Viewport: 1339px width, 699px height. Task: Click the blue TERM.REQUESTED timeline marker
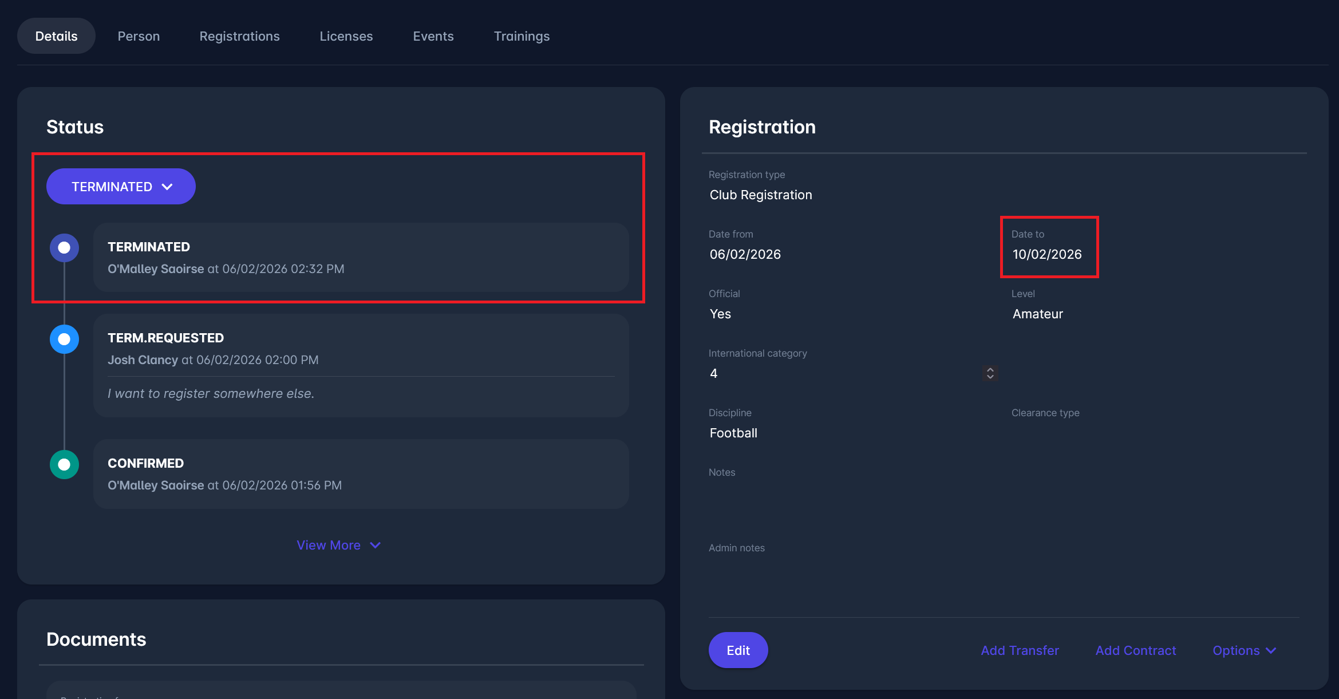(x=64, y=339)
